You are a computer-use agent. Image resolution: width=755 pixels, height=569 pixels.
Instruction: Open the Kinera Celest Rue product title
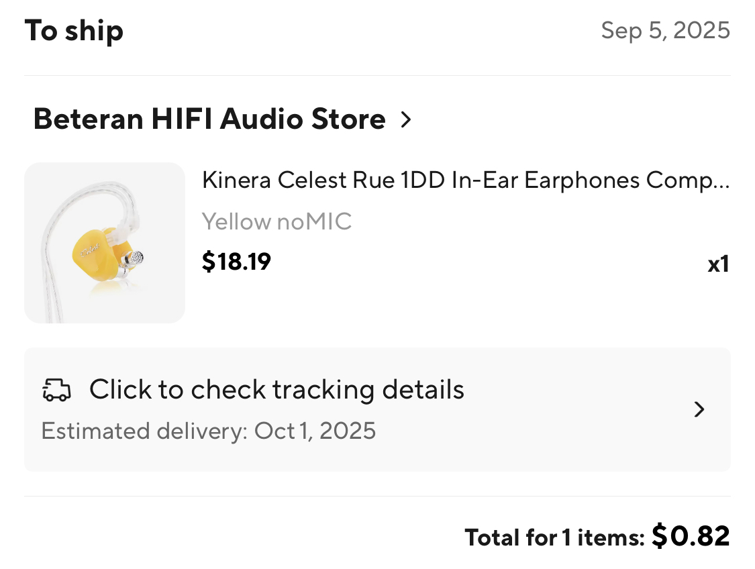point(466,180)
